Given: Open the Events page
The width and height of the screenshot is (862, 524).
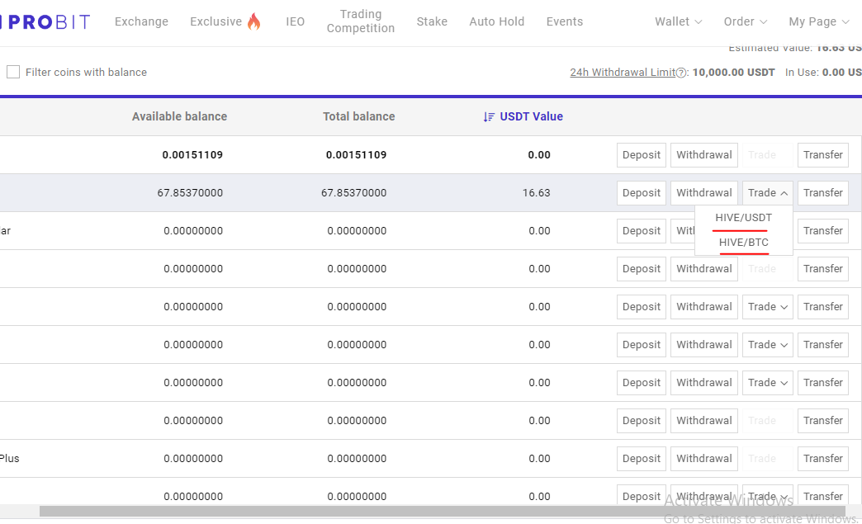Looking at the screenshot, I should pos(565,21).
